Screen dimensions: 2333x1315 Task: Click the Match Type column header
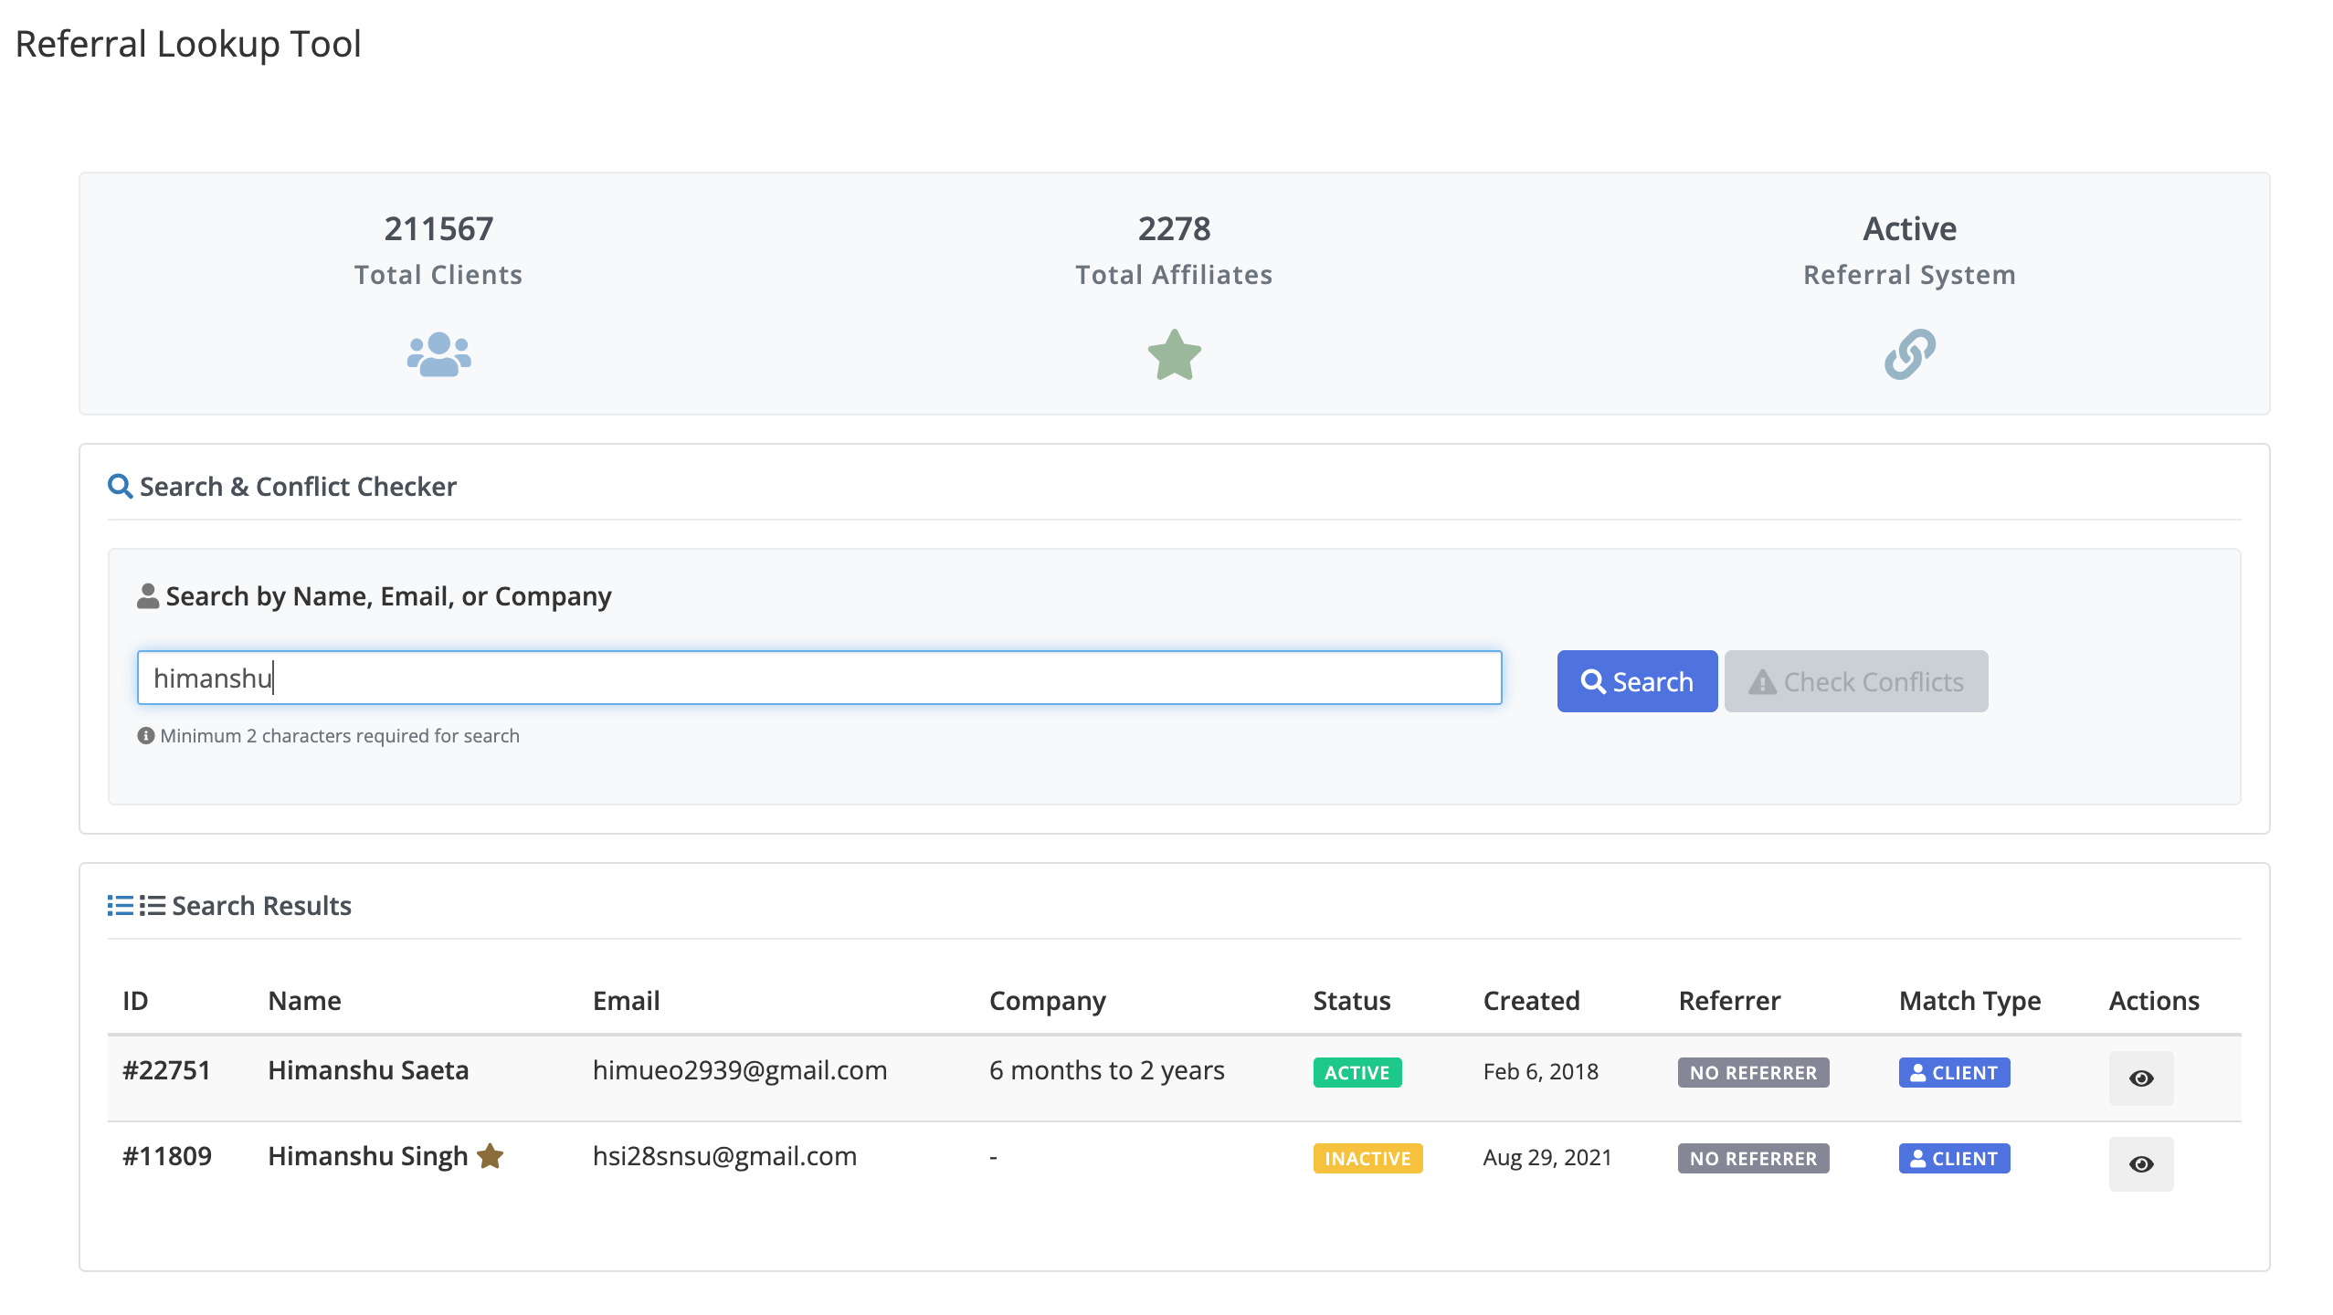[x=1969, y=1002]
